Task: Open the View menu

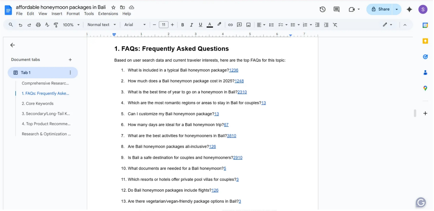Action: 43,14
